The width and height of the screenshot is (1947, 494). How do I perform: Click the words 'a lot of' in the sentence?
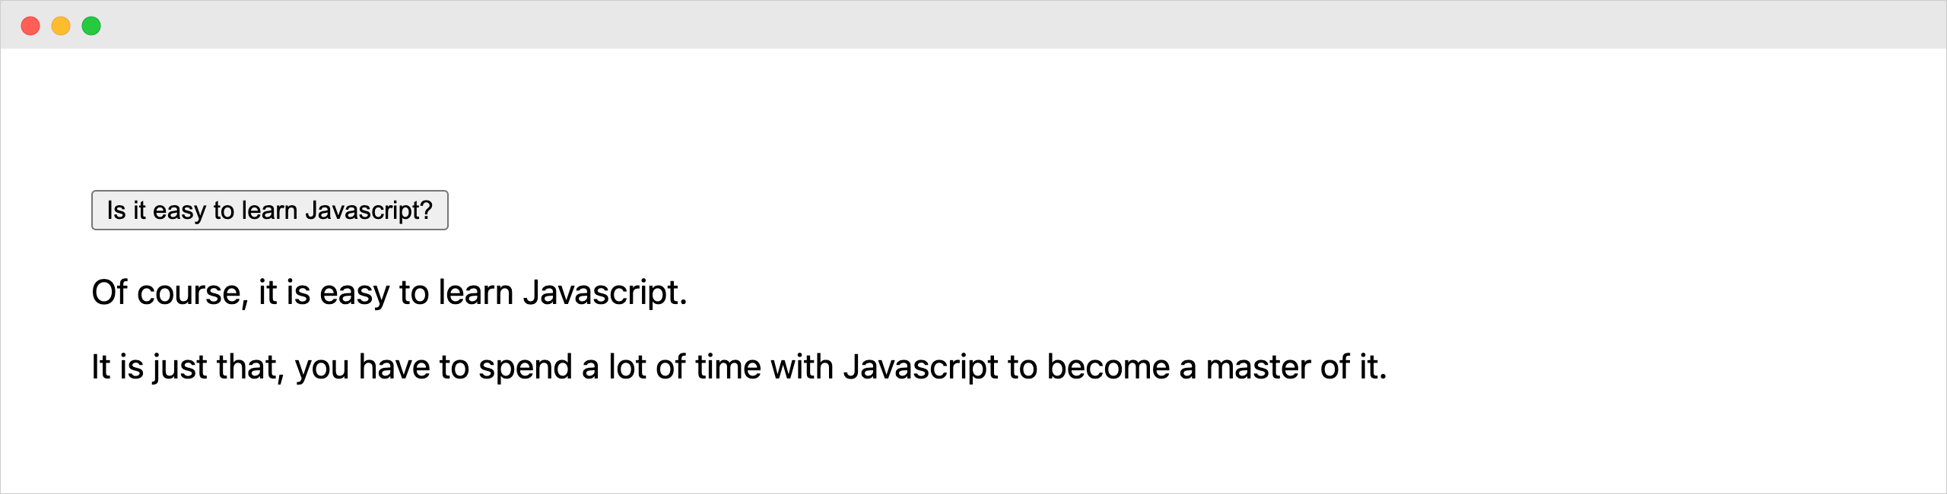(634, 368)
